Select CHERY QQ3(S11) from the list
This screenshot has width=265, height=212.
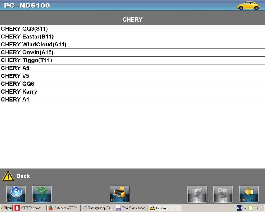[132, 29]
